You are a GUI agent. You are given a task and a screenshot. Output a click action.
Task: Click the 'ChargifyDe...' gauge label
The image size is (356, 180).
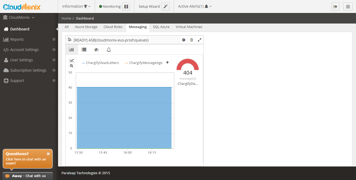(188, 84)
